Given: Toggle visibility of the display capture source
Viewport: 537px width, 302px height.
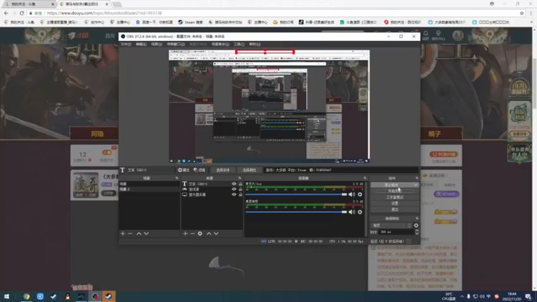Looking at the screenshot, I should pos(234,195).
